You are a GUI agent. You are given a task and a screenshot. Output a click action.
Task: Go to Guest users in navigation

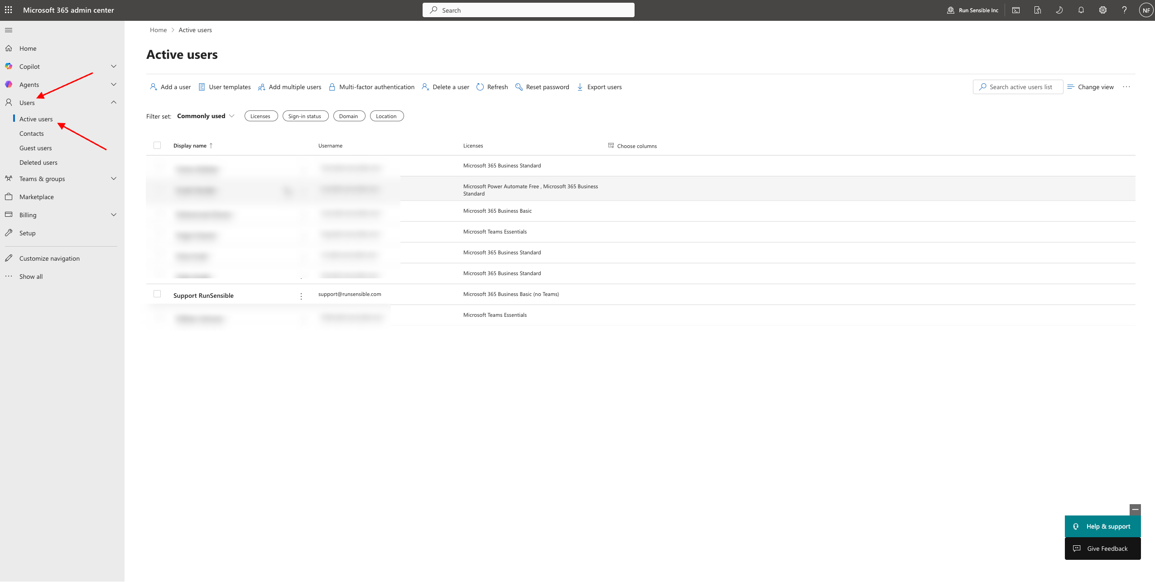click(x=35, y=148)
